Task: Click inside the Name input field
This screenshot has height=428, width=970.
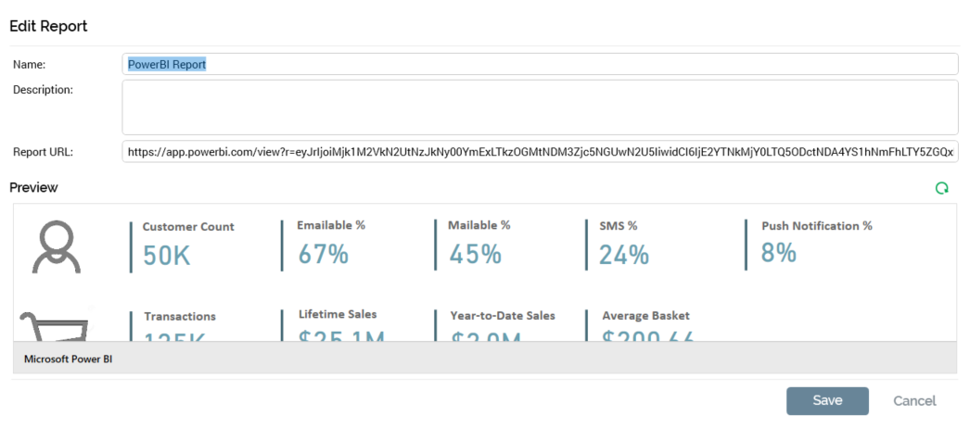Action: point(540,64)
